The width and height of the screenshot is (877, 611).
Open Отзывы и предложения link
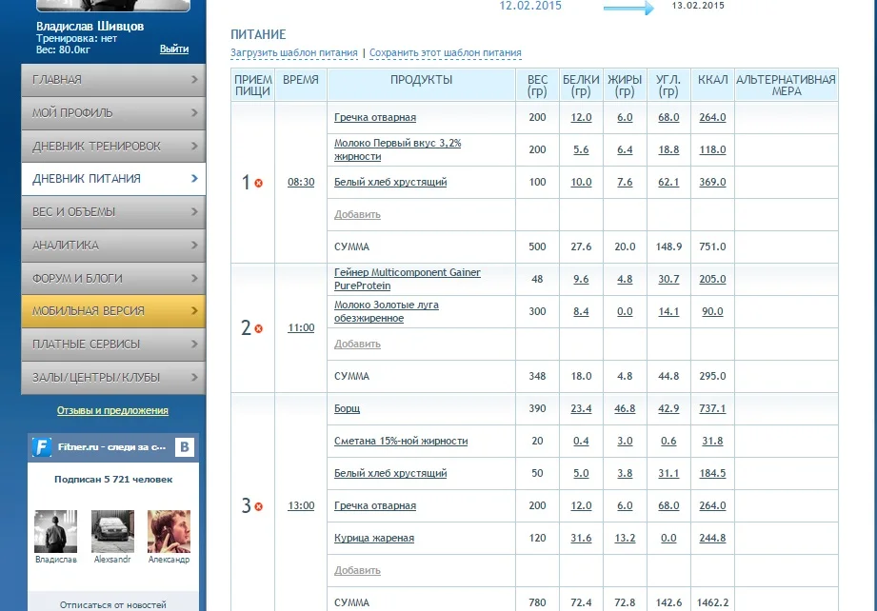pyautogui.click(x=112, y=410)
